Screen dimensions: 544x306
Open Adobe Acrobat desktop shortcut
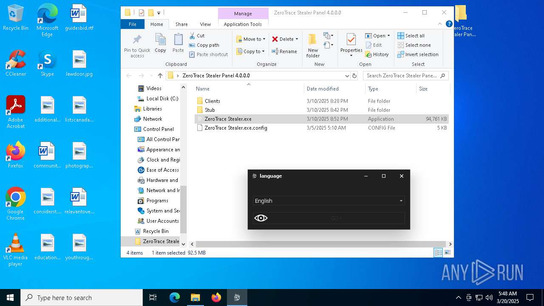(x=16, y=112)
